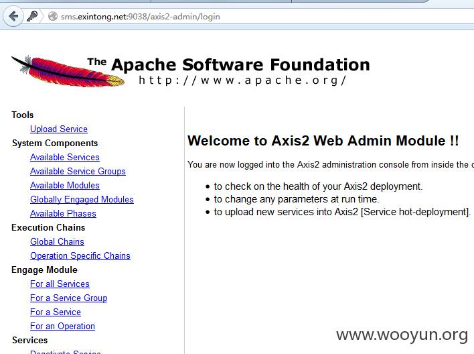Click the 'upload new services into Axis2' text
Screen dimensions: 474x354
click(342, 212)
